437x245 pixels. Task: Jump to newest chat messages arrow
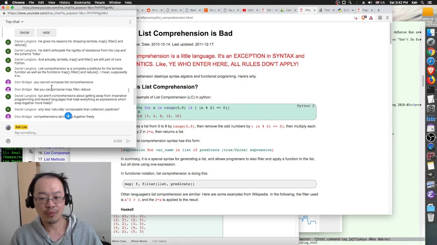pyautogui.click(x=68, y=116)
